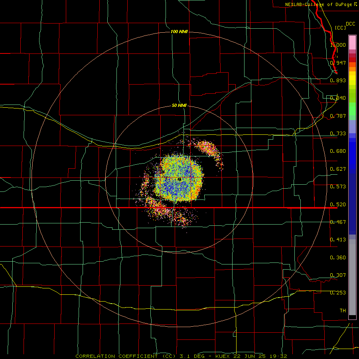Click the 0.840 scale value
Viewport: 359px width, 359px height.
(338, 98)
